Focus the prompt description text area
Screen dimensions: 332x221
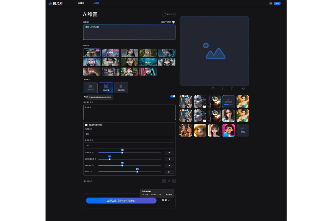click(129, 32)
